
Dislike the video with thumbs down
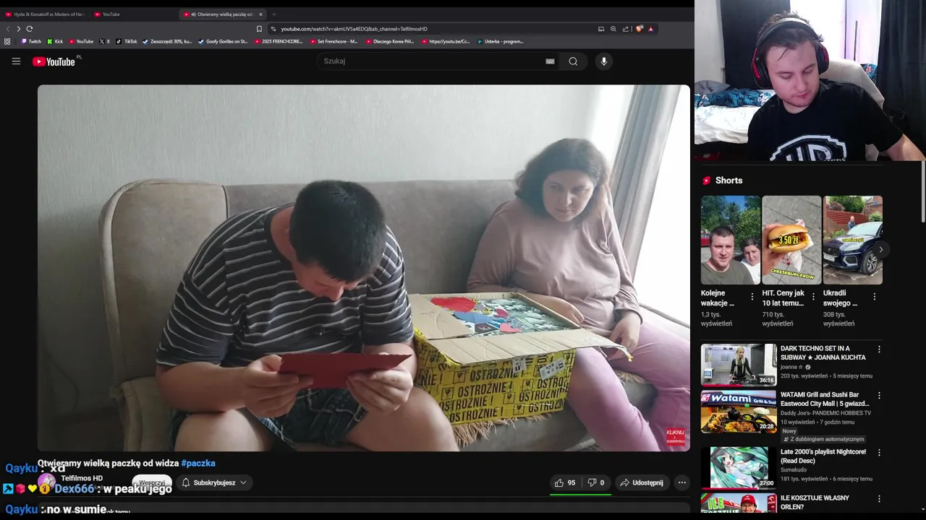tap(596, 482)
